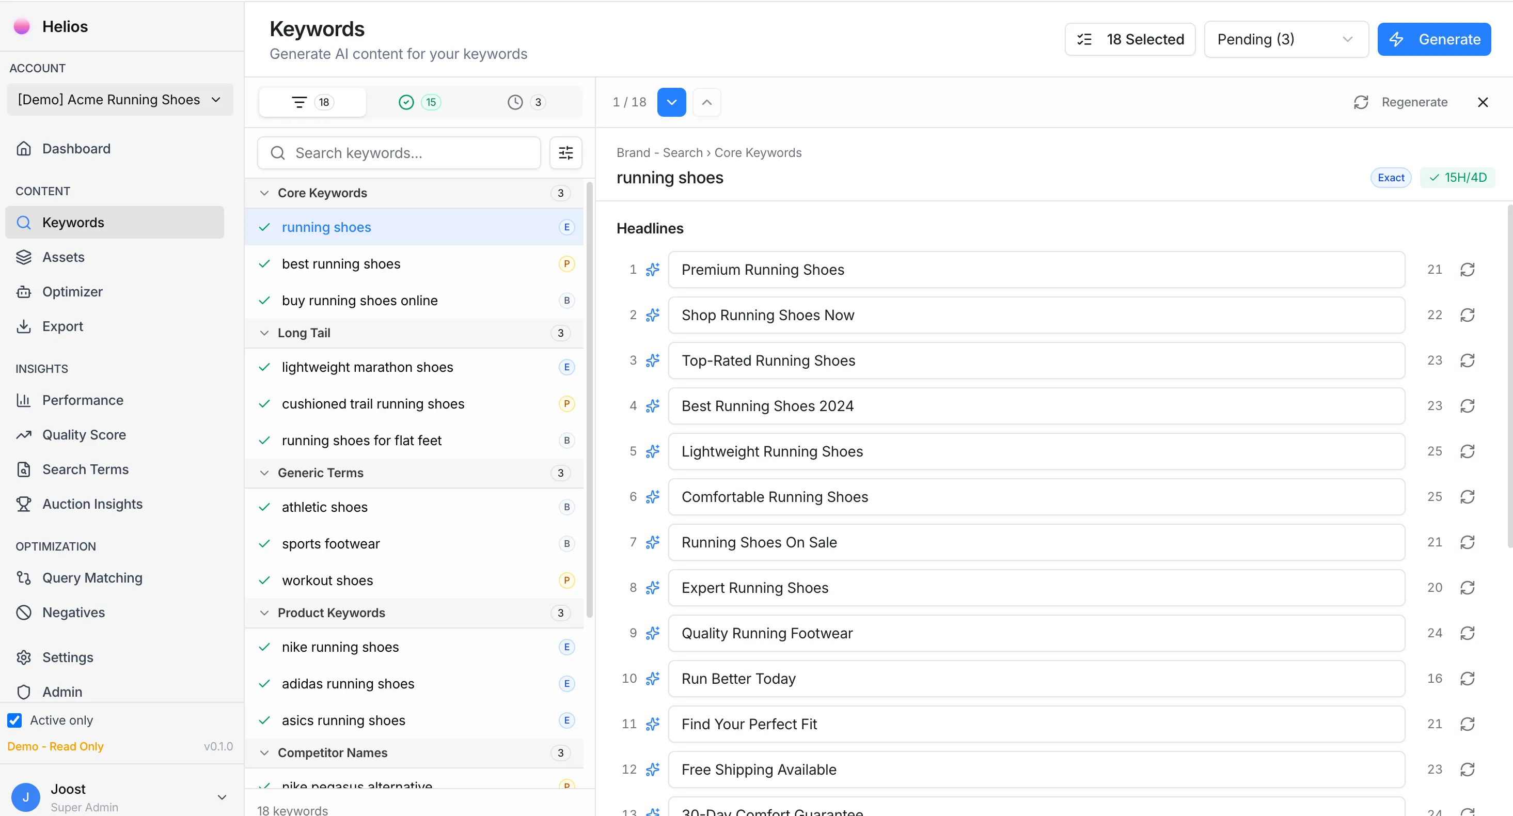Uncheck the Active only checkbox
The height and width of the screenshot is (816, 1513).
point(14,719)
